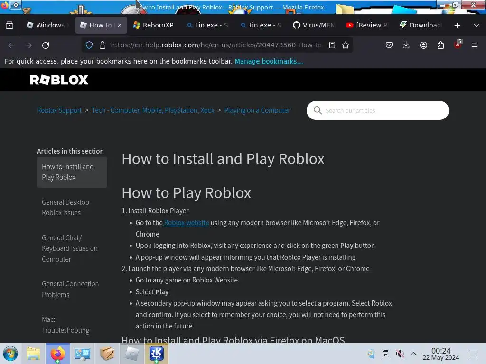486x364 pixels.
Task: Open KDE gear taskbar icon
Action: point(157,354)
